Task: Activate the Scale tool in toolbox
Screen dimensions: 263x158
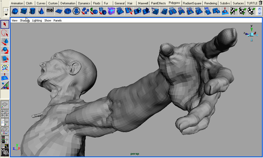Action: click(5, 59)
